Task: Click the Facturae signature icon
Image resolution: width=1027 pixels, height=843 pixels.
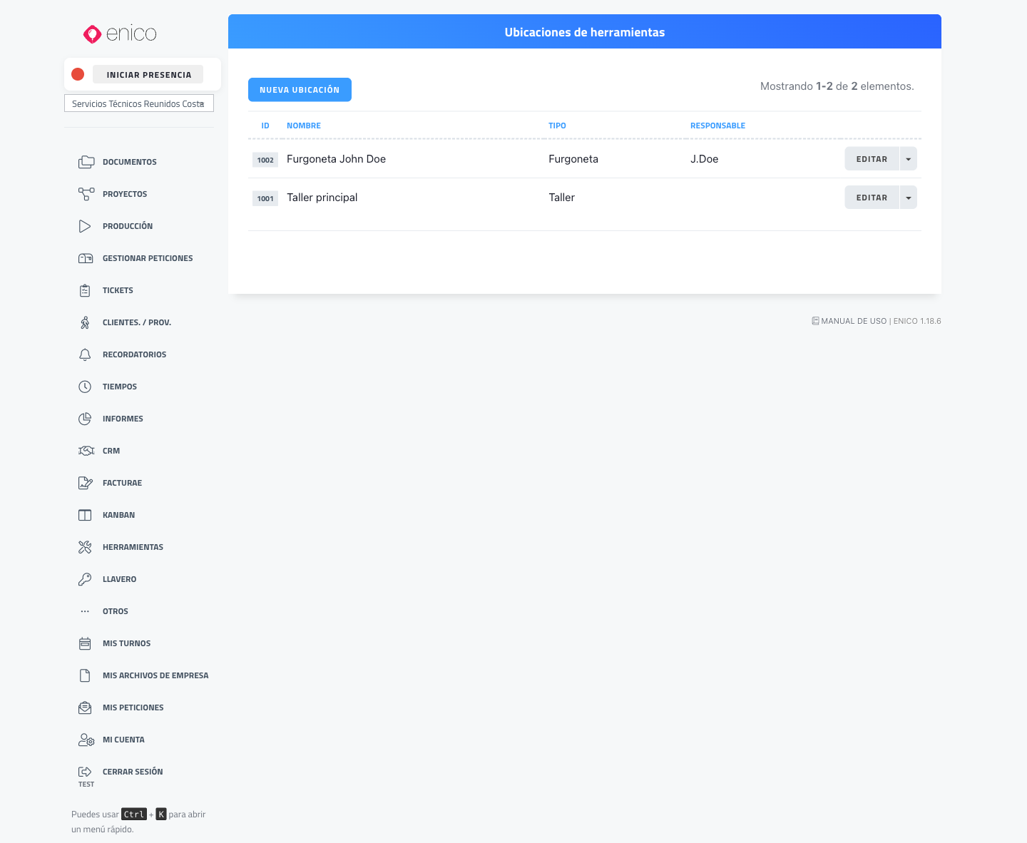Action: (x=86, y=483)
